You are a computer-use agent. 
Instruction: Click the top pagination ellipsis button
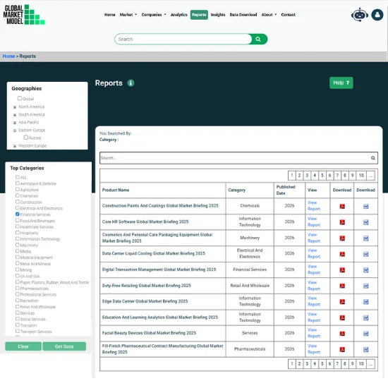(x=370, y=176)
